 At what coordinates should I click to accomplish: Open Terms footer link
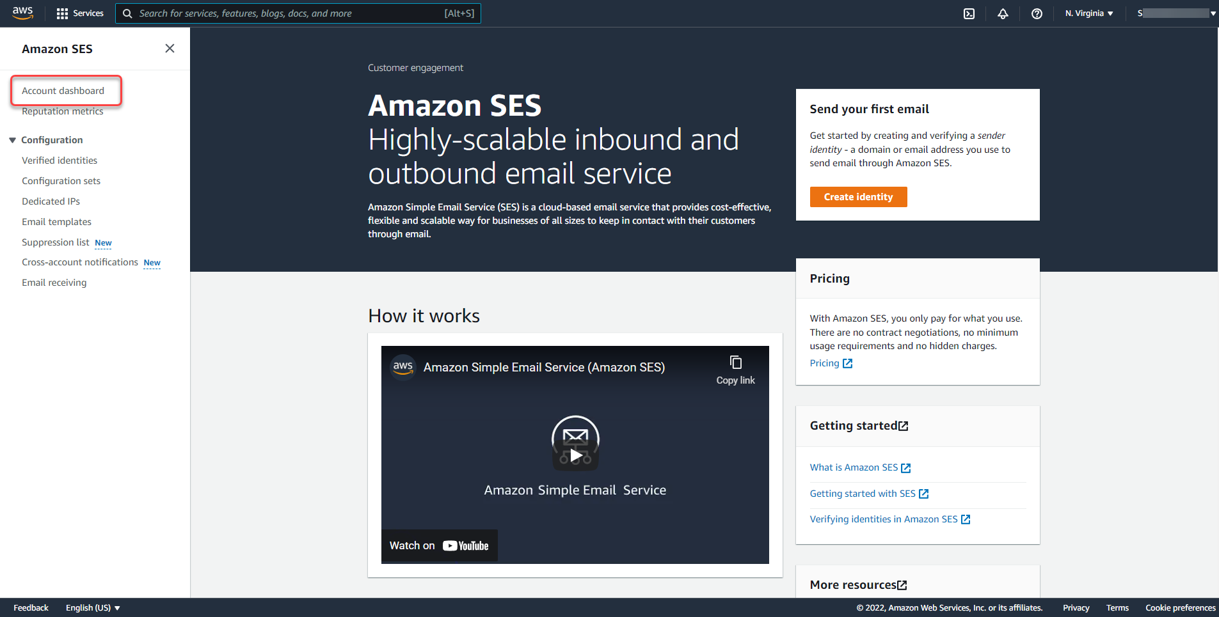tap(1117, 607)
